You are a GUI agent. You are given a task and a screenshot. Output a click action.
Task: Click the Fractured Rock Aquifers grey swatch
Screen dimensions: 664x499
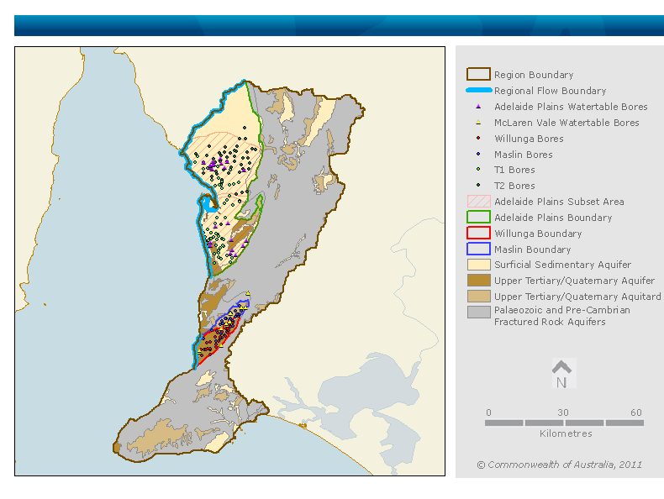point(478,312)
